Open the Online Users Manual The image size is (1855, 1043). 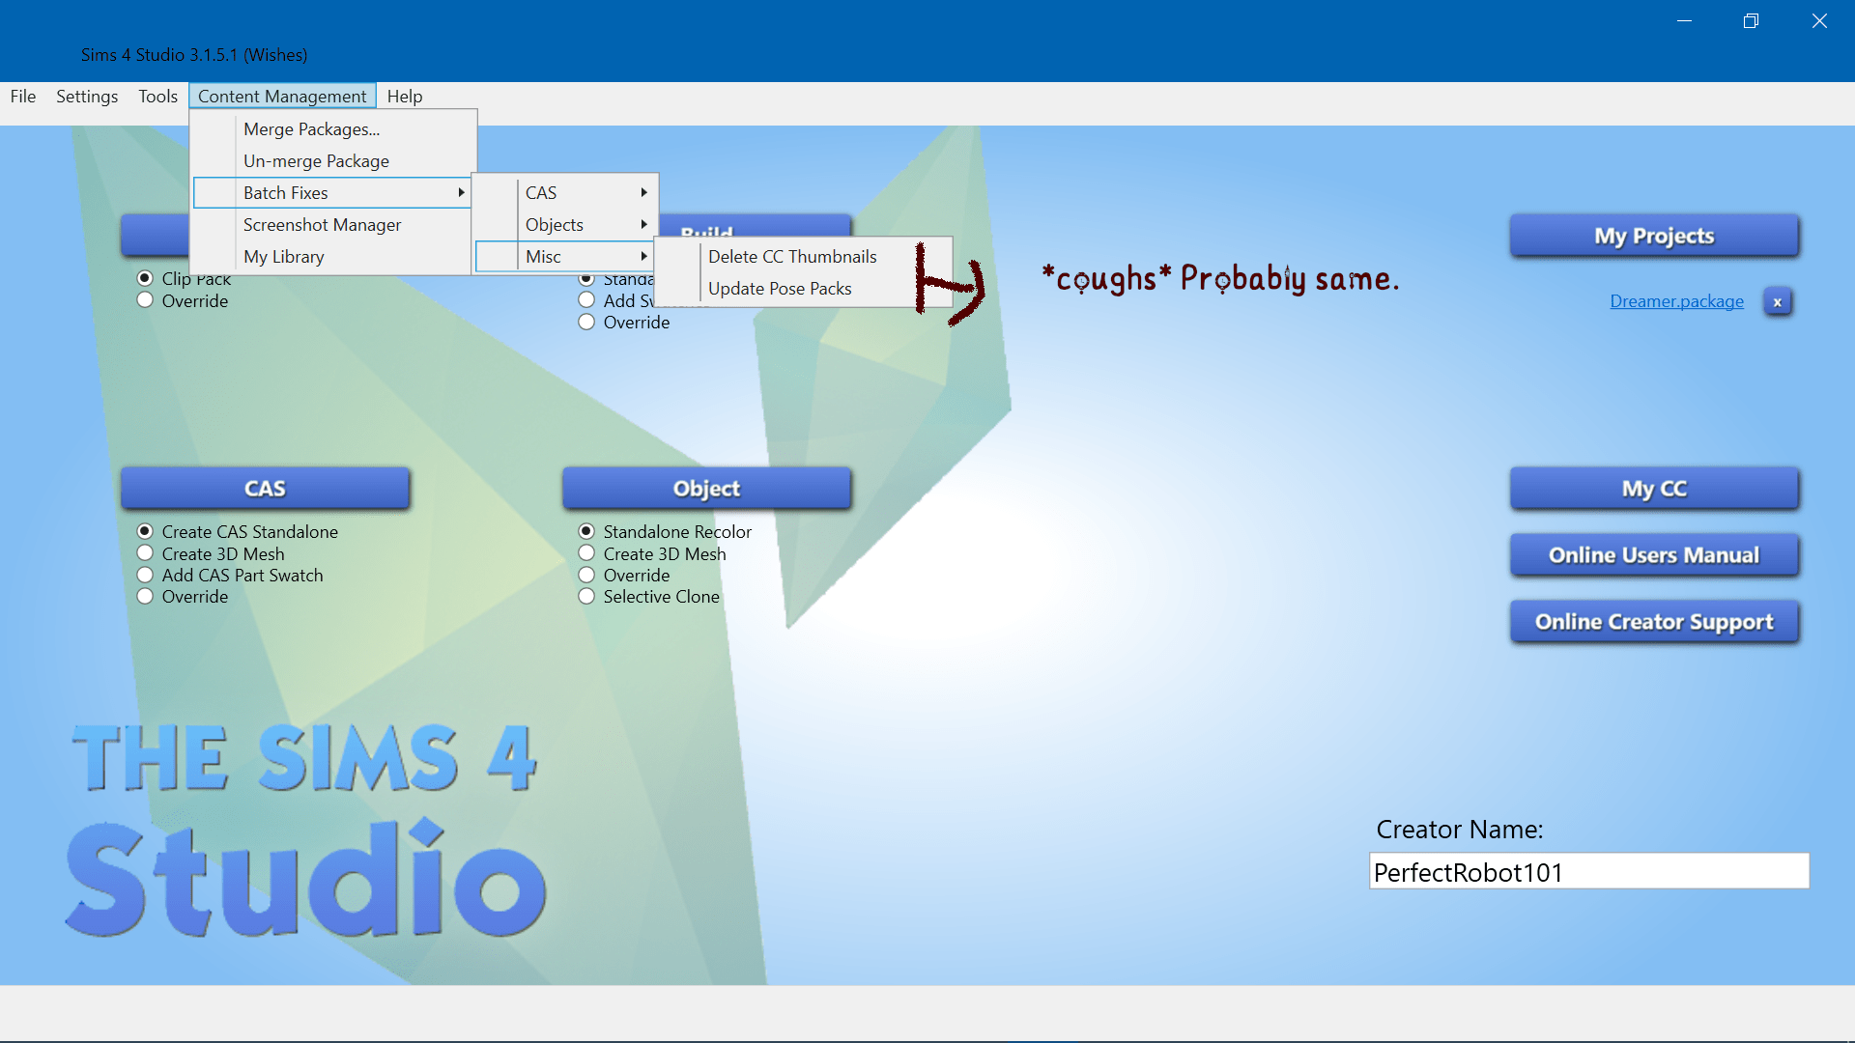click(1654, 554)
